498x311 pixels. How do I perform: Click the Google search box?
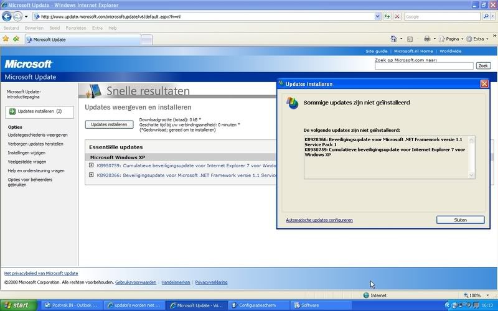(442, 17)
